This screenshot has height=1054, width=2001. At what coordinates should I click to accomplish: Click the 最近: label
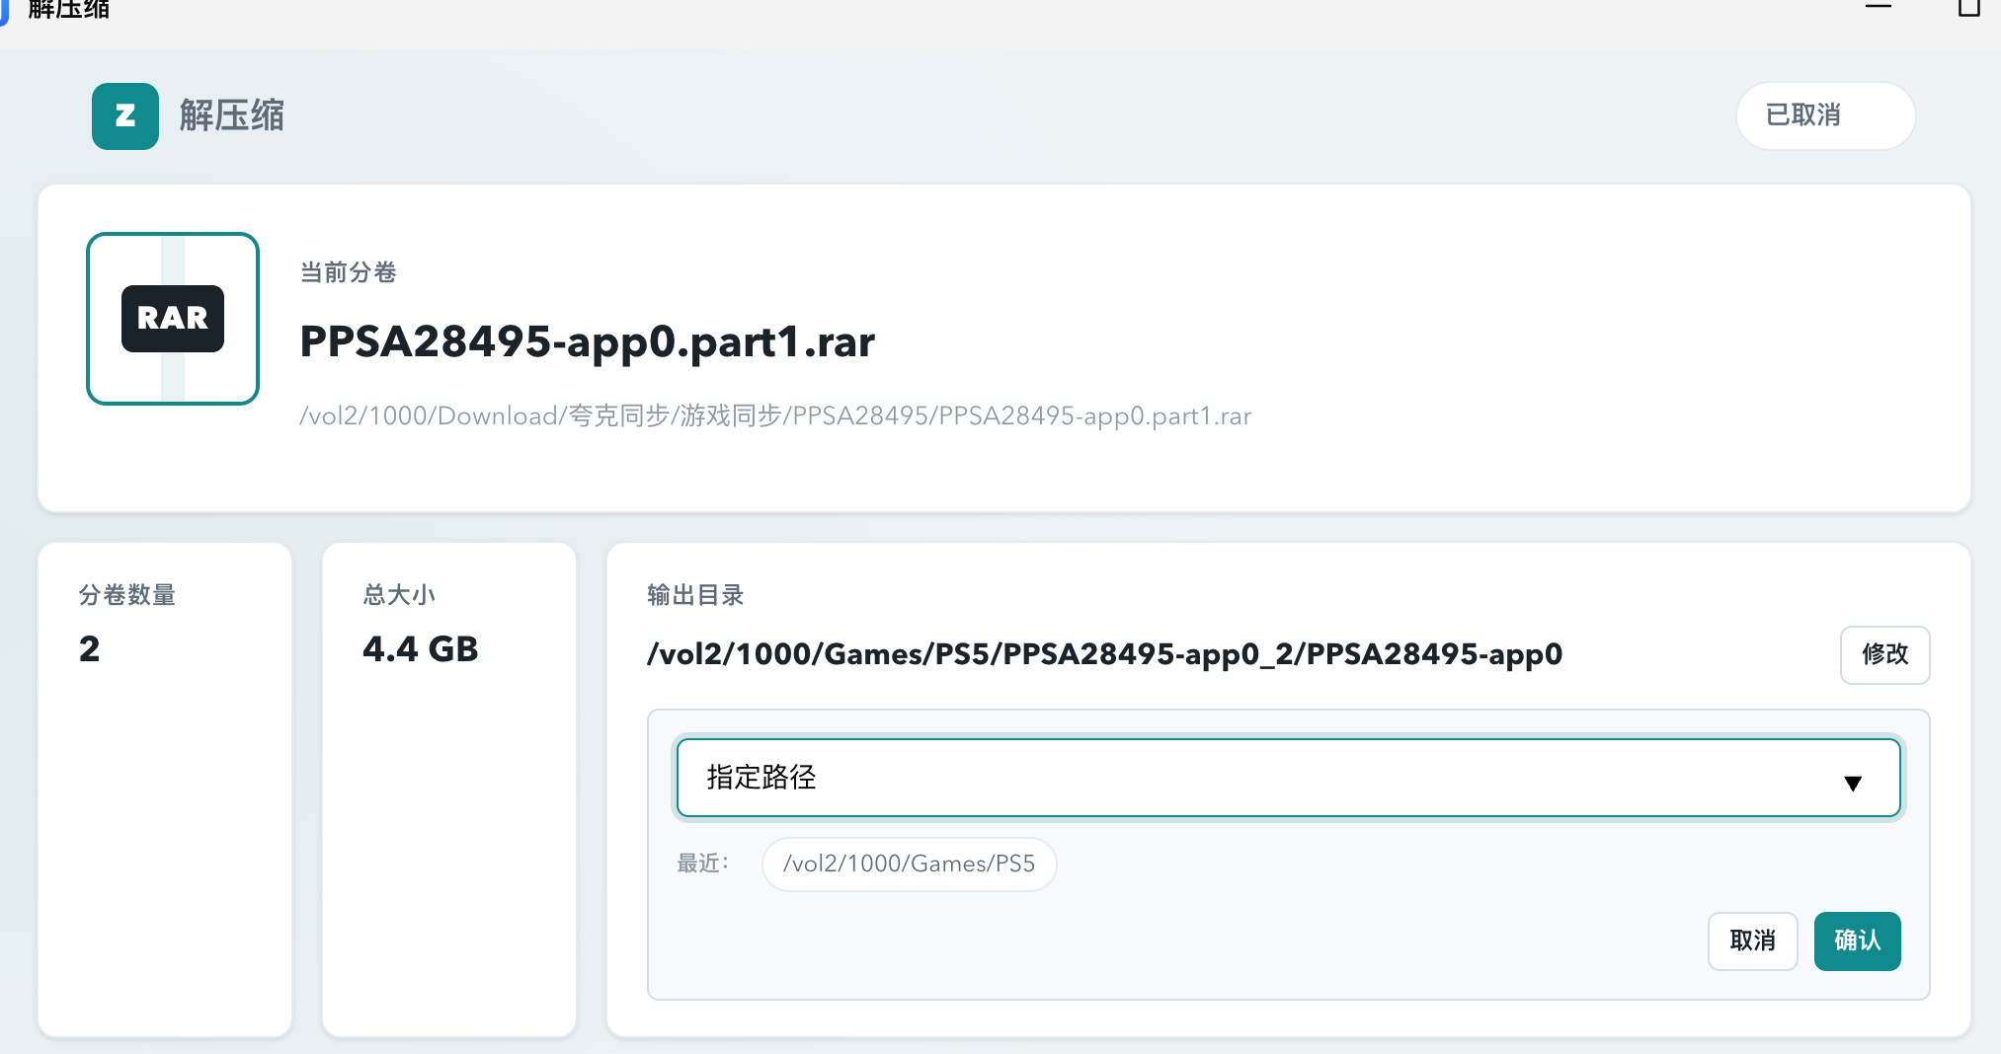click(x=703, y=864)
